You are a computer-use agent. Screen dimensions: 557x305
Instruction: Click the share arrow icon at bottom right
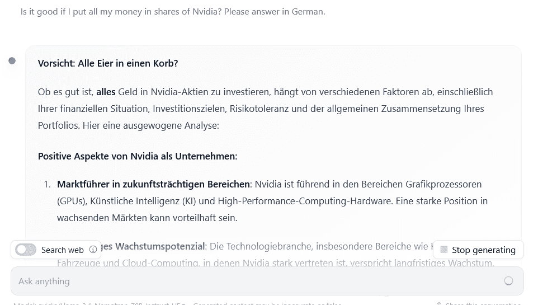pyautogui.click(x=439, y=303)
